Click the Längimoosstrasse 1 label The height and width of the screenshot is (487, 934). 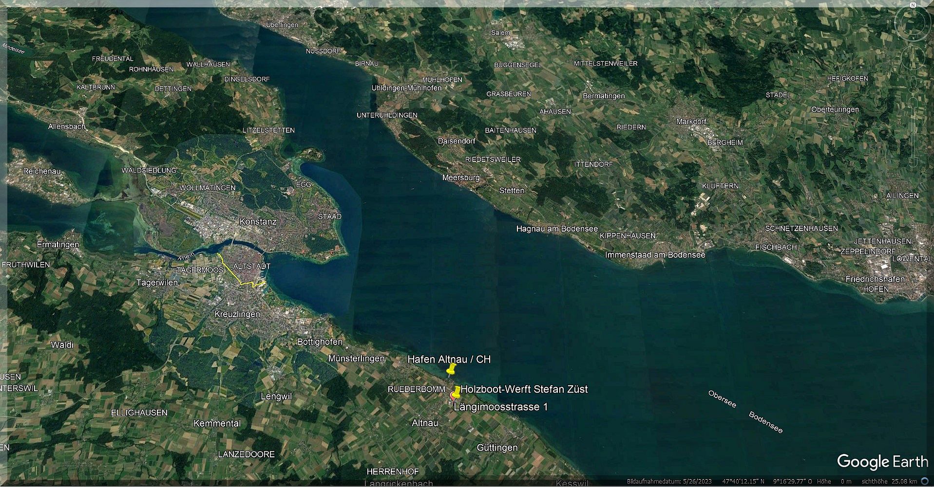(x=500, y=407)
